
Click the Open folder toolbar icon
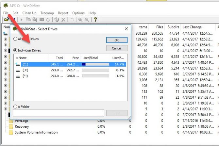click(x=6, y=20)
